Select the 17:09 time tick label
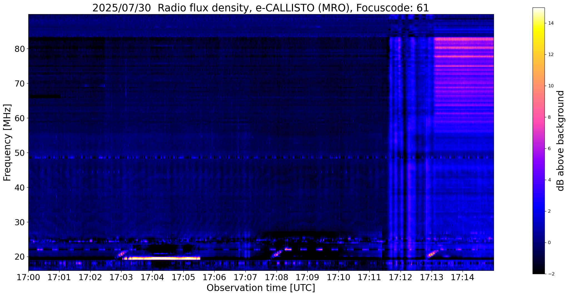 point(307,278)
